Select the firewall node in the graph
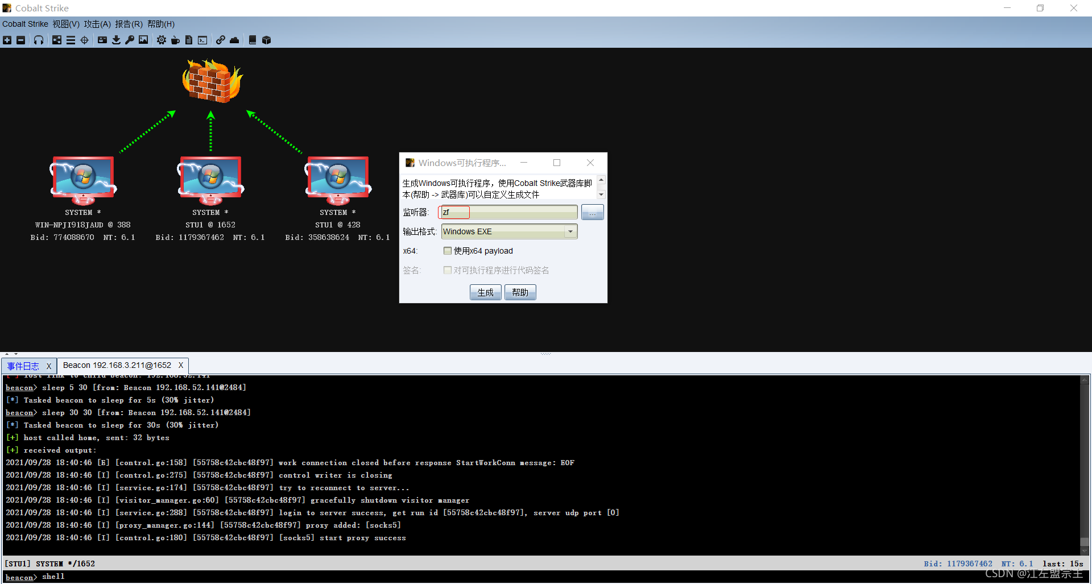The width and height of the screenshot is (1092, 584). pos(212,81)
